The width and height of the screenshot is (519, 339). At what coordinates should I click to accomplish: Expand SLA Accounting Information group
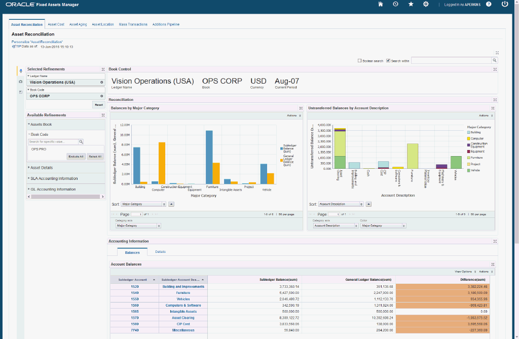pos(29,178)
